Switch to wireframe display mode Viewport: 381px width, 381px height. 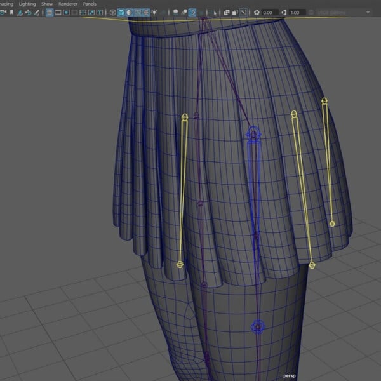point(112,13)
